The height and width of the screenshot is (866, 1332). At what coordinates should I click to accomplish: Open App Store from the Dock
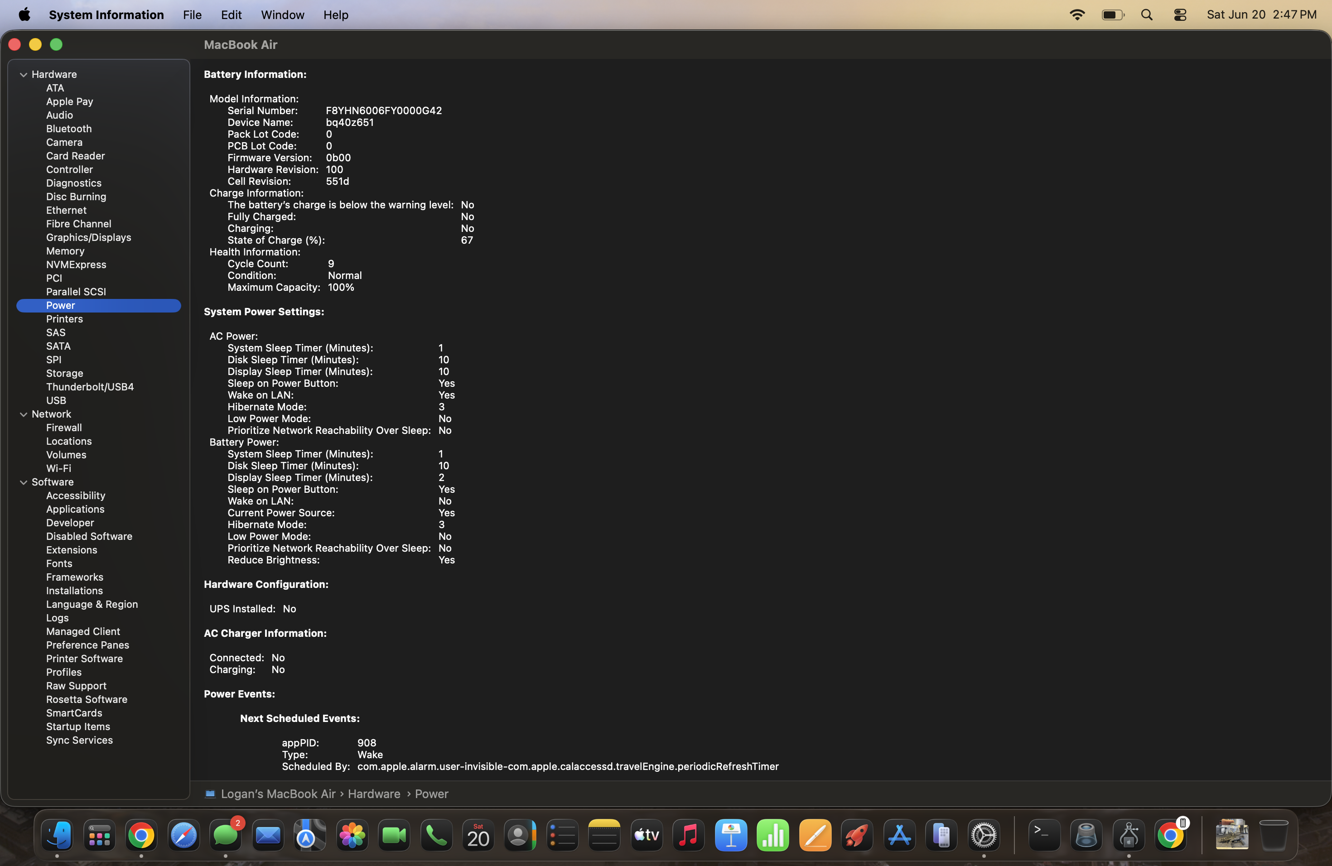click(x=899, y=835)
